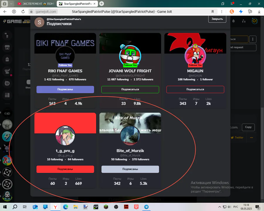Open OBS Studio from the taskbar
Viewport: 264px width, 211px height.
(116, 207)
